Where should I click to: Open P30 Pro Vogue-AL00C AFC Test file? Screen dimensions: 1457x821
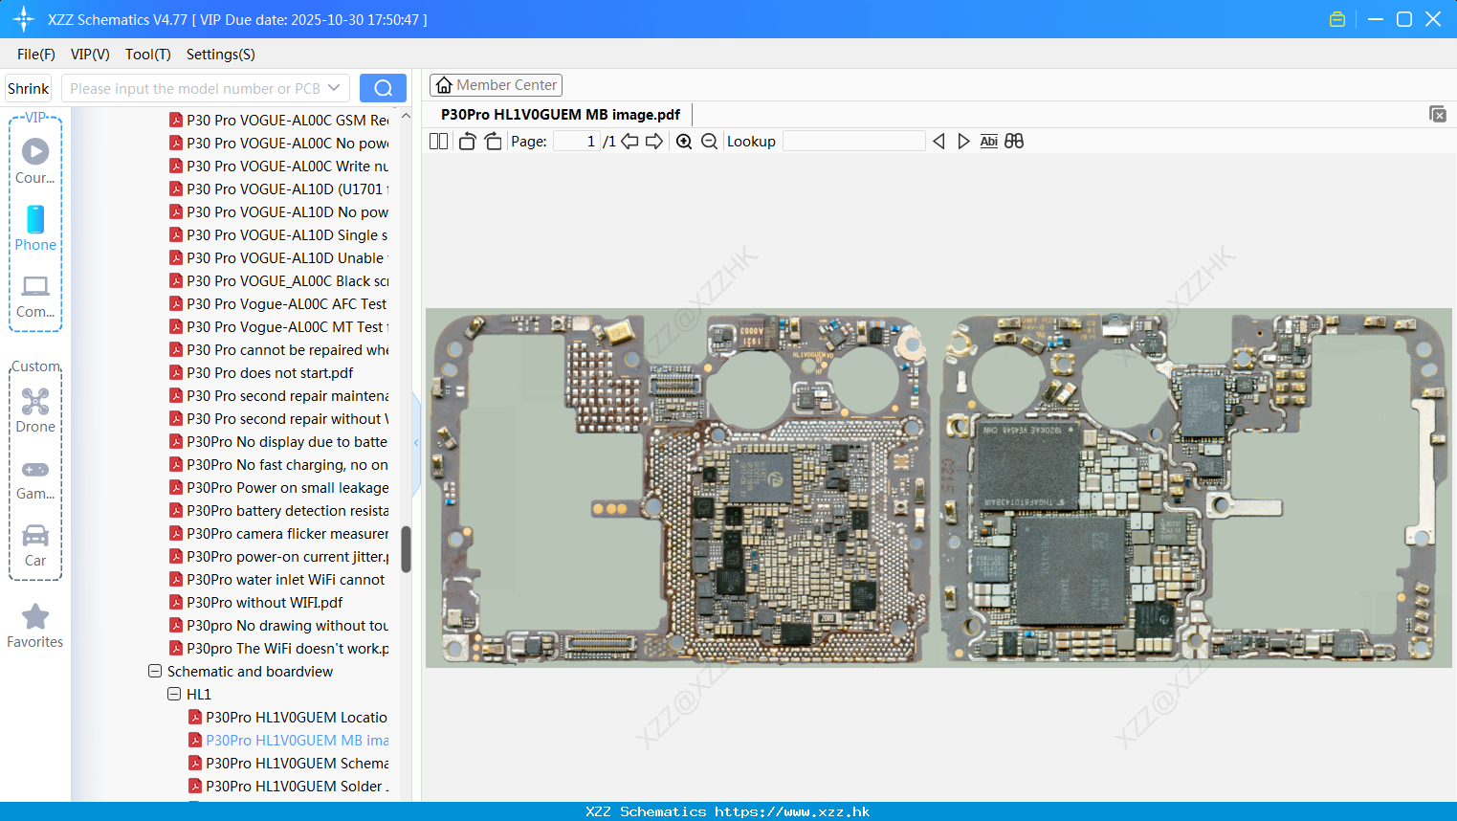[279, 304]
